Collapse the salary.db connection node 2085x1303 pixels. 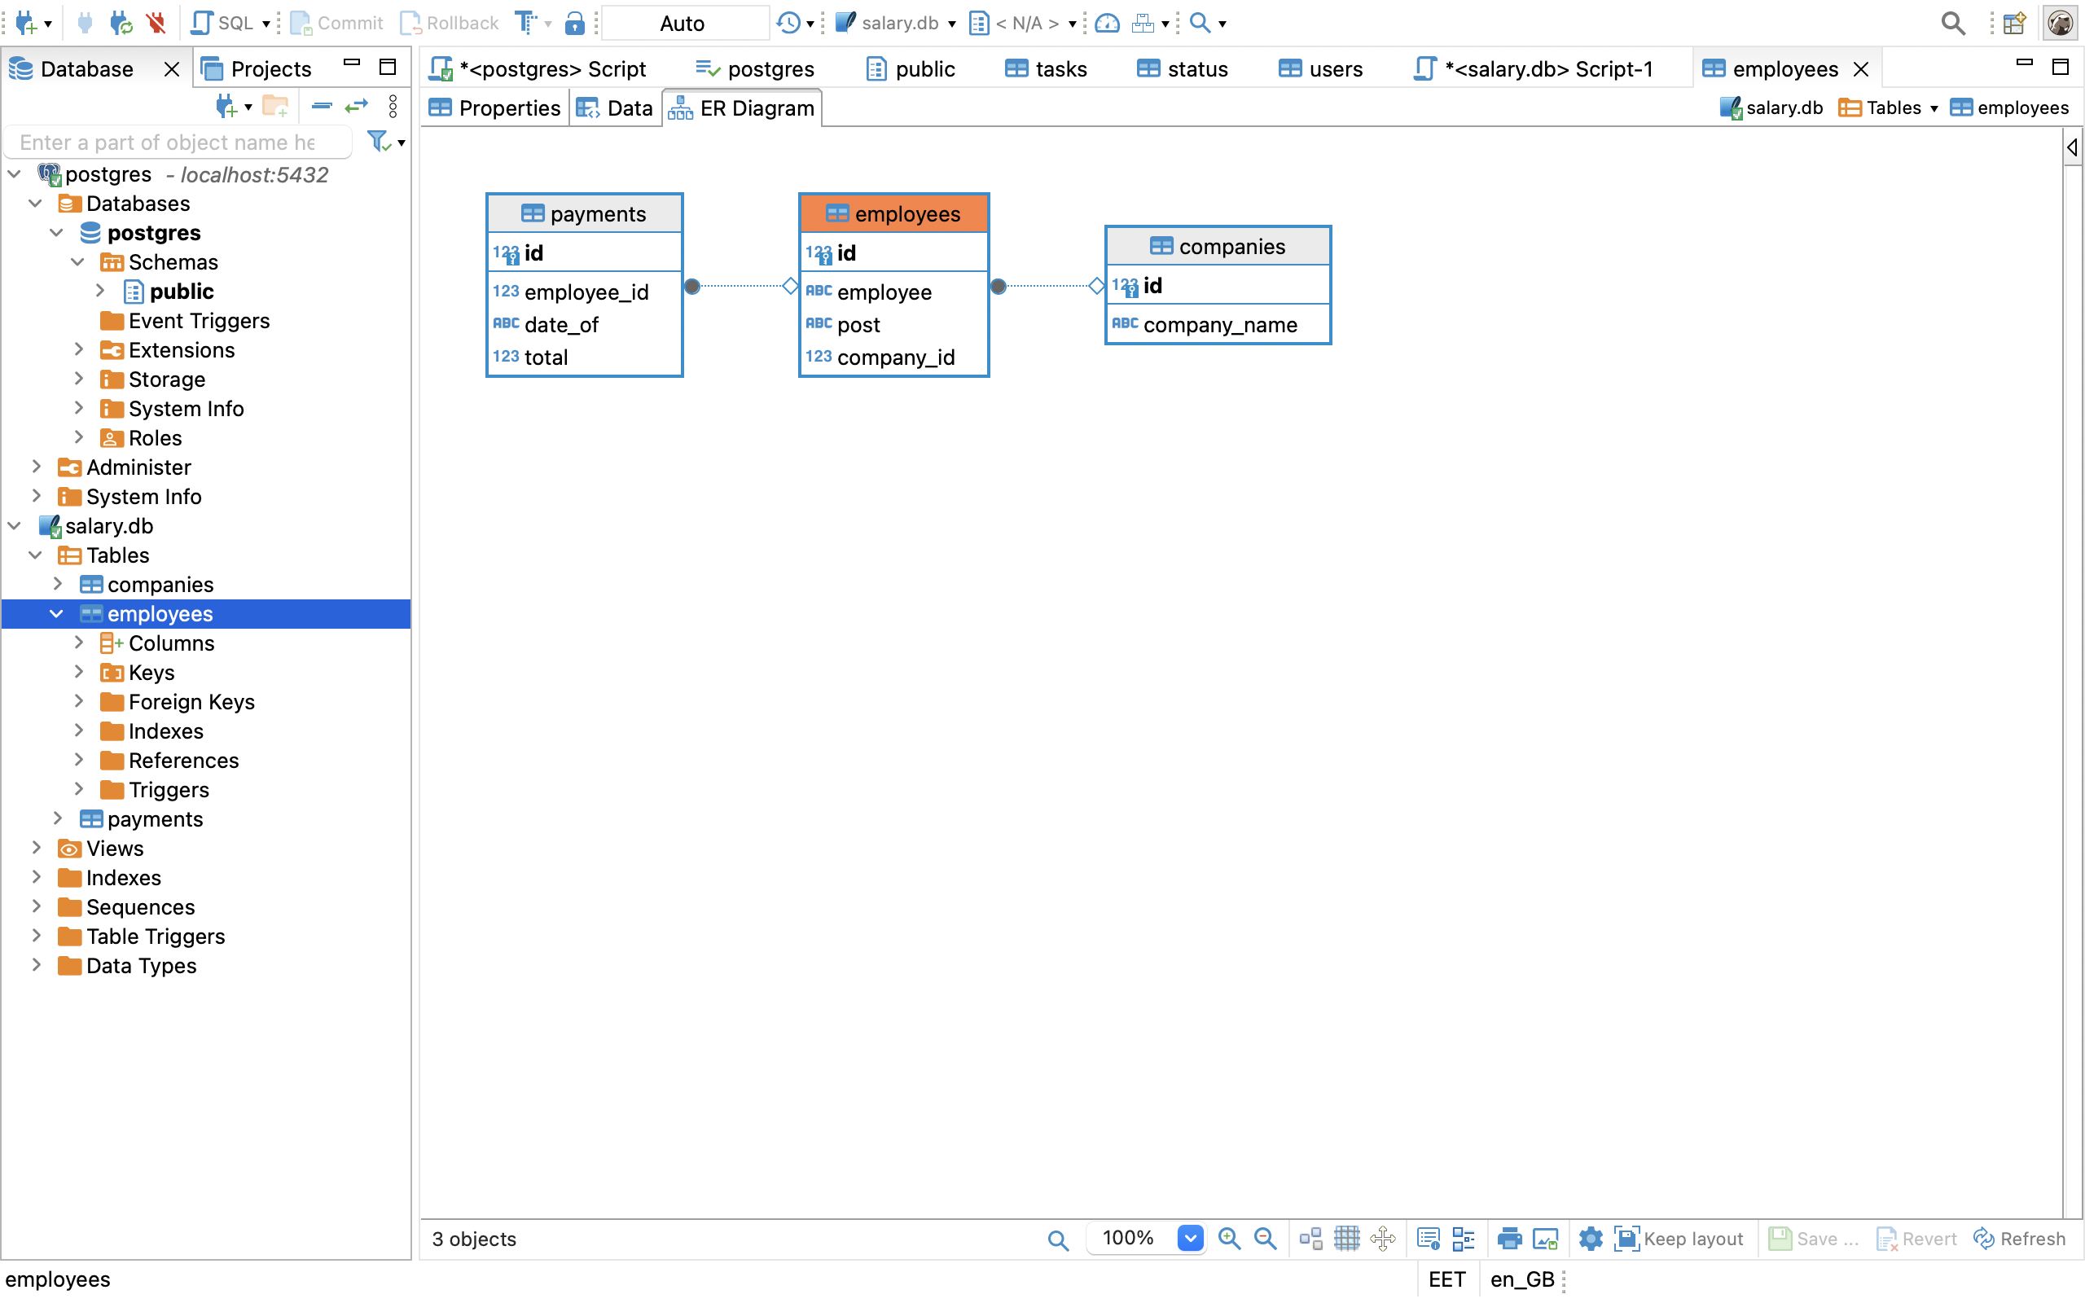click(x=15, y=526)
